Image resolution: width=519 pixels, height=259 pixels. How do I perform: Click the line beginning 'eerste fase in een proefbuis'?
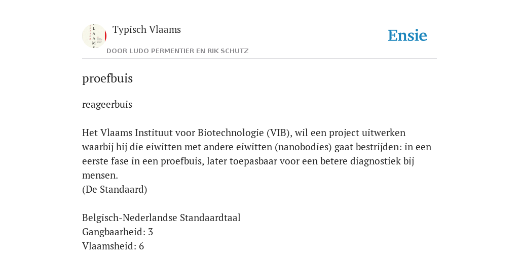pyautogui.click(x=248, y=161)
